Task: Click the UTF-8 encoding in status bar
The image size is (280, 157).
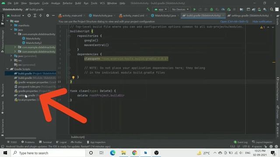Action: pyautogui.click(x=246, y=147)
